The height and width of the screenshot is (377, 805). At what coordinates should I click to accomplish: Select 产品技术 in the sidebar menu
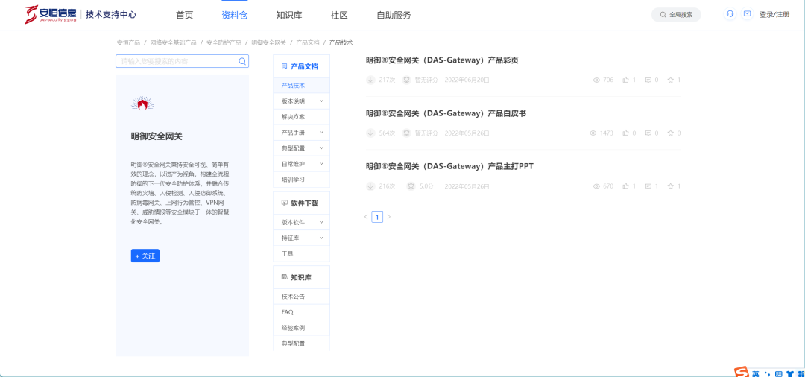coord(301,86)
